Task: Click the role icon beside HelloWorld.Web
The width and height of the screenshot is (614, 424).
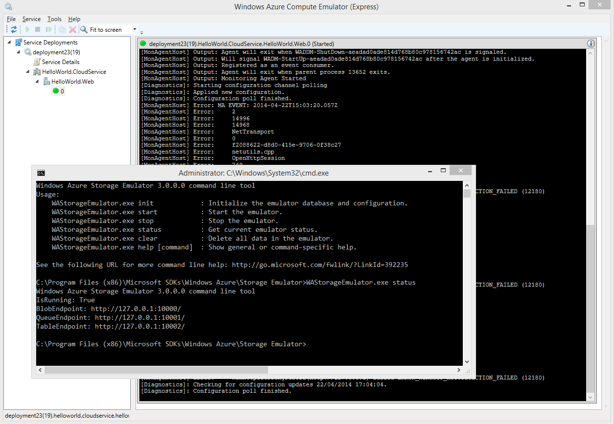Action: coord(46,82)
